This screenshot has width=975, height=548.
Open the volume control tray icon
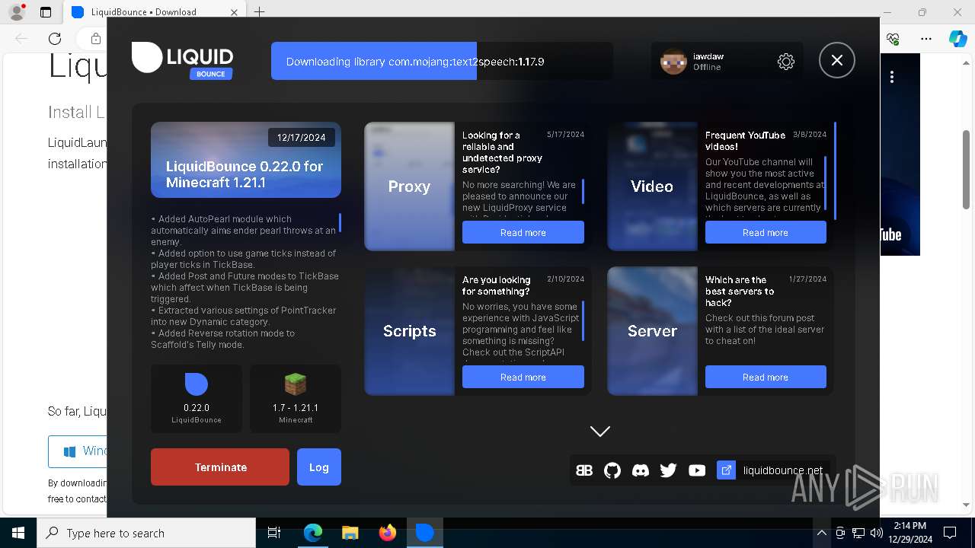pos(877,533)
